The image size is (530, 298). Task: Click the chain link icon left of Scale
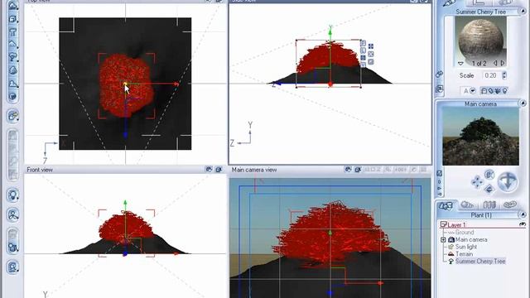[439, 74]
